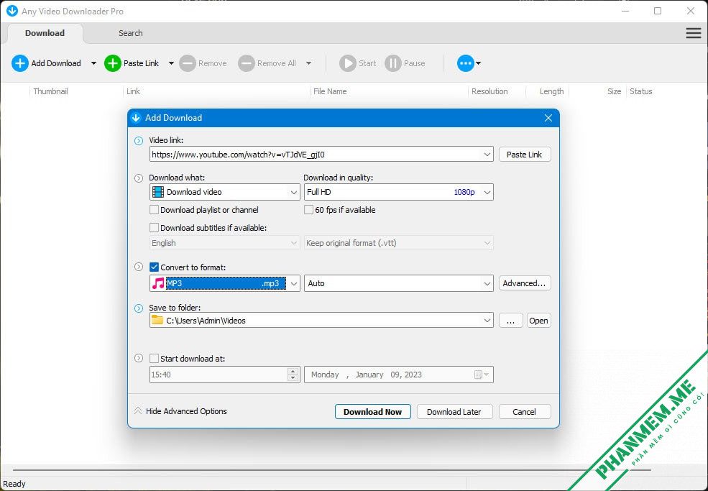The height and width of the screenshot is (491, 708).
Task: Click the Paste Link button in dialog
Action: (524, 155)
